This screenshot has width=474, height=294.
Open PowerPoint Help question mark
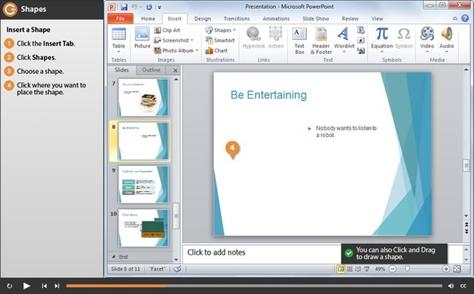465,19
